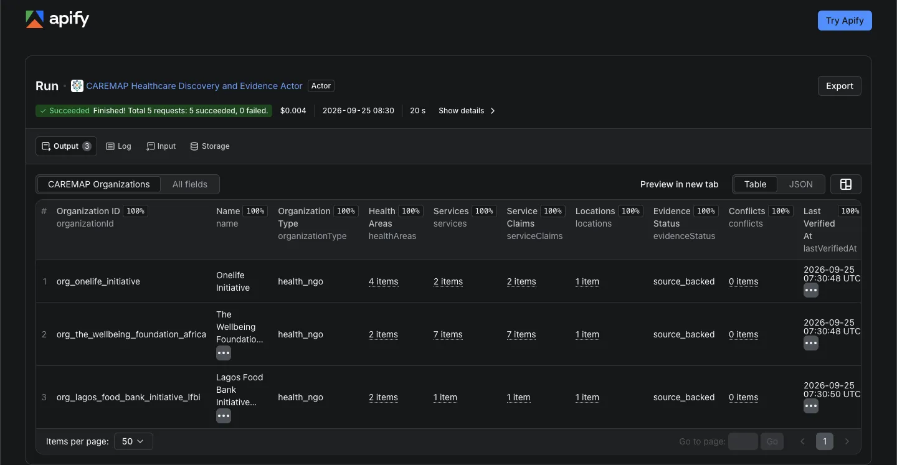Go to next page arrow
This screenshot has height=465, width=897.
click(x=847, y=441)
